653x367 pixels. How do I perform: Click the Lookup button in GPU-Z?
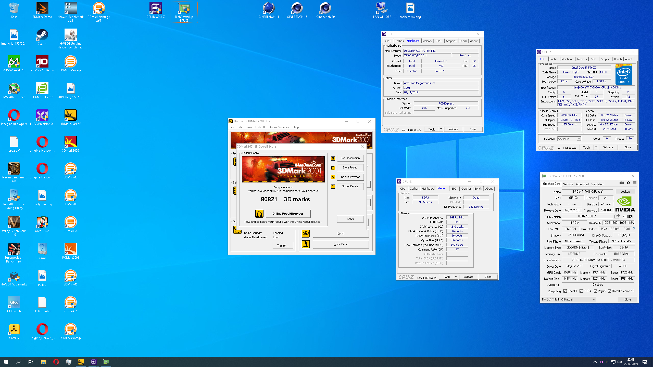(x=625, y=192)
